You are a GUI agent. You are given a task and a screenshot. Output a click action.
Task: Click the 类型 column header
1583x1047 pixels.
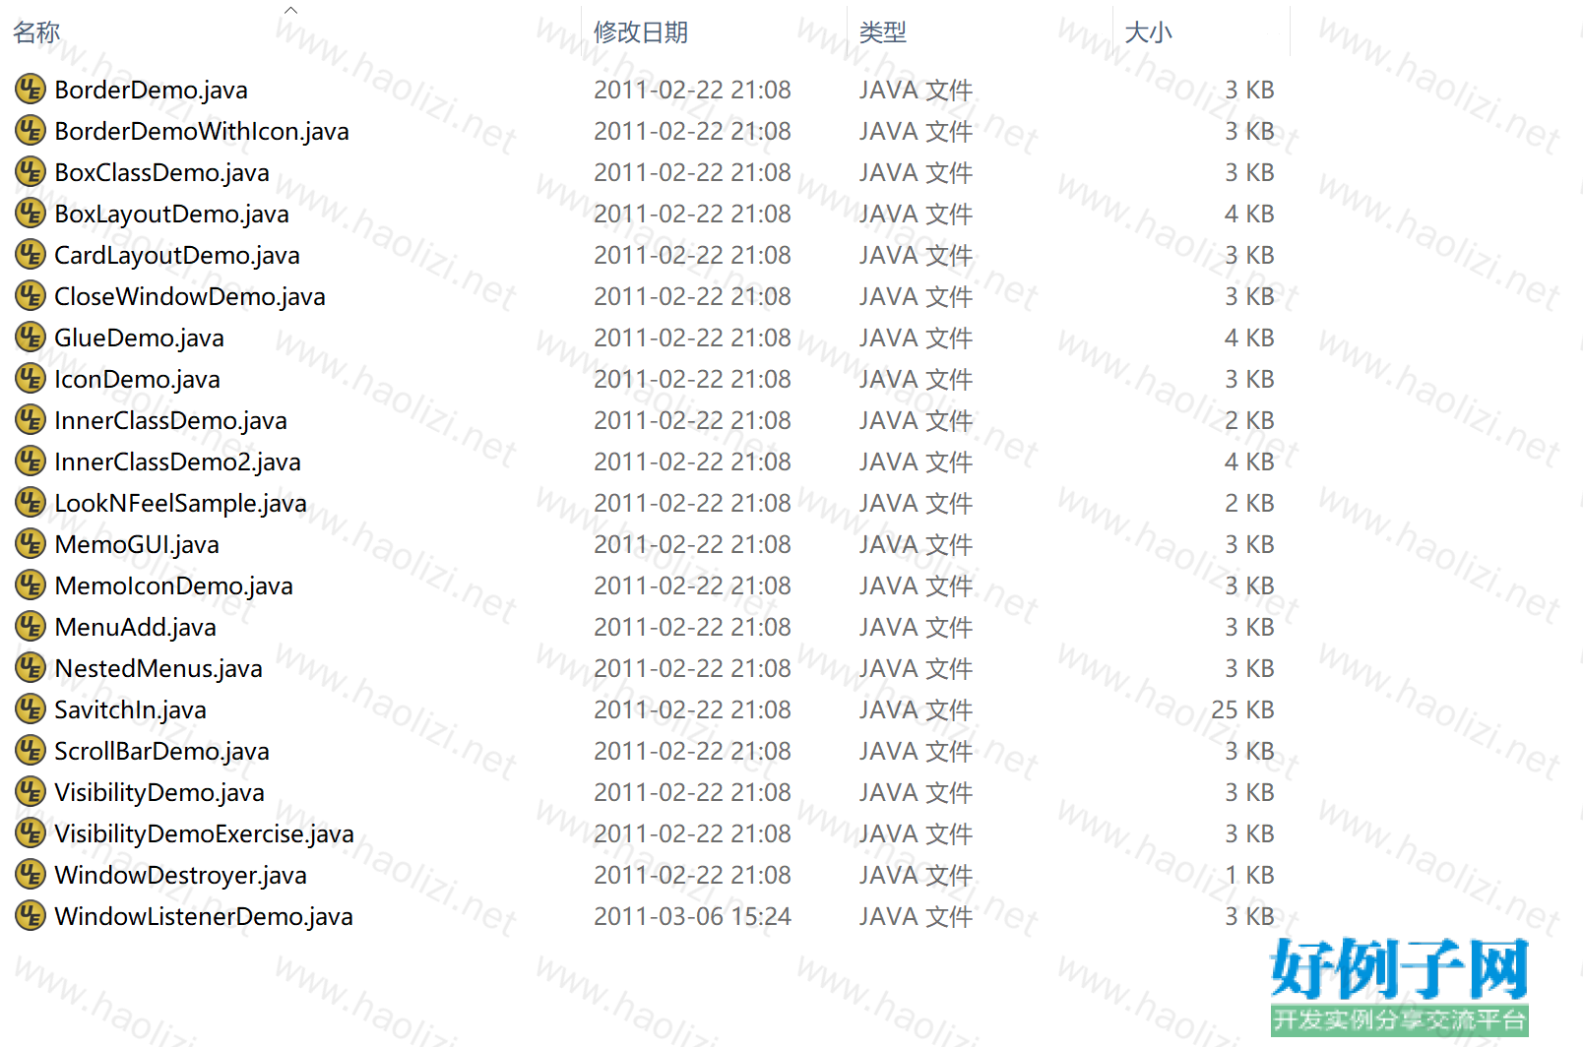pyautogui.click(x=882, y=32)
